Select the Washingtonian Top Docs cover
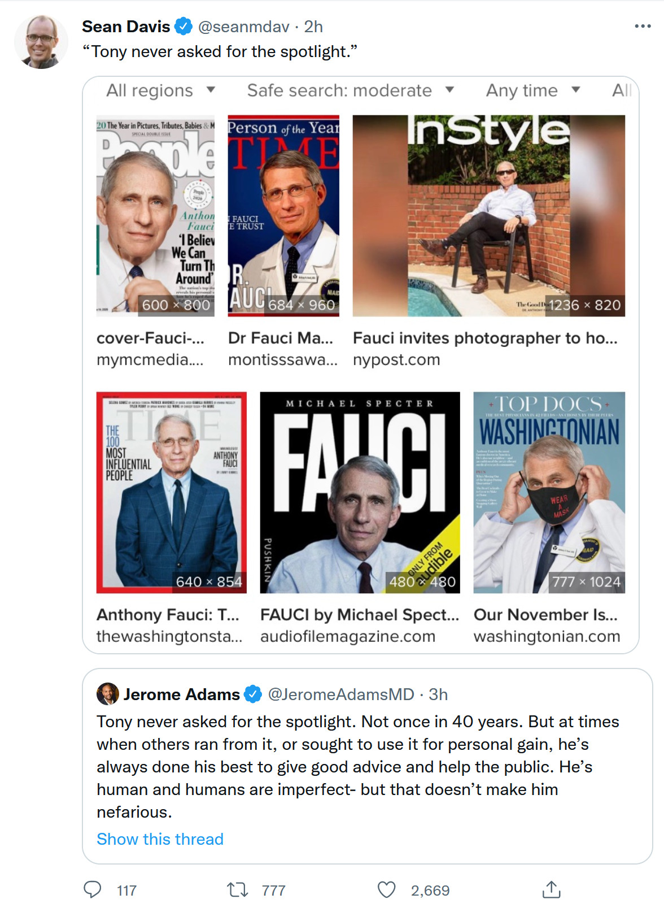The width and height of the screenshot is (664, 912). pyautogui.click(x=549, y=492)
